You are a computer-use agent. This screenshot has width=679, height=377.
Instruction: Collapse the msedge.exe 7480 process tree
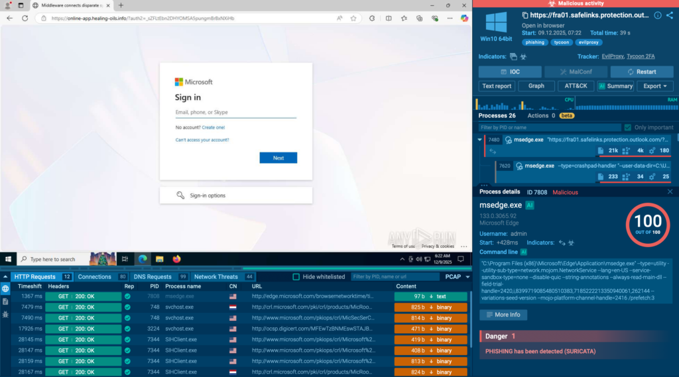click(480, 140)
